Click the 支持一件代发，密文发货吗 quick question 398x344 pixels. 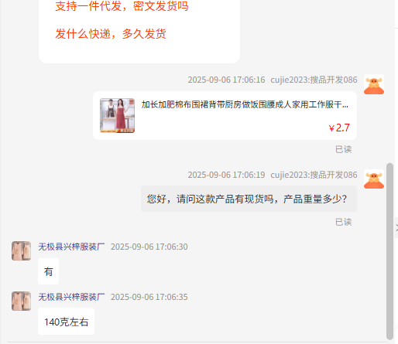coord(122,6)
